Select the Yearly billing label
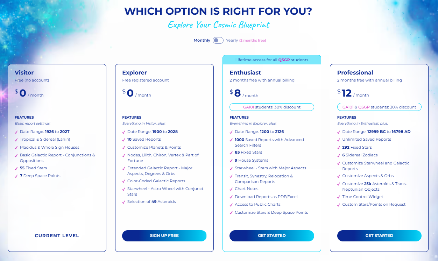438x261 pixels. [232, 40]
